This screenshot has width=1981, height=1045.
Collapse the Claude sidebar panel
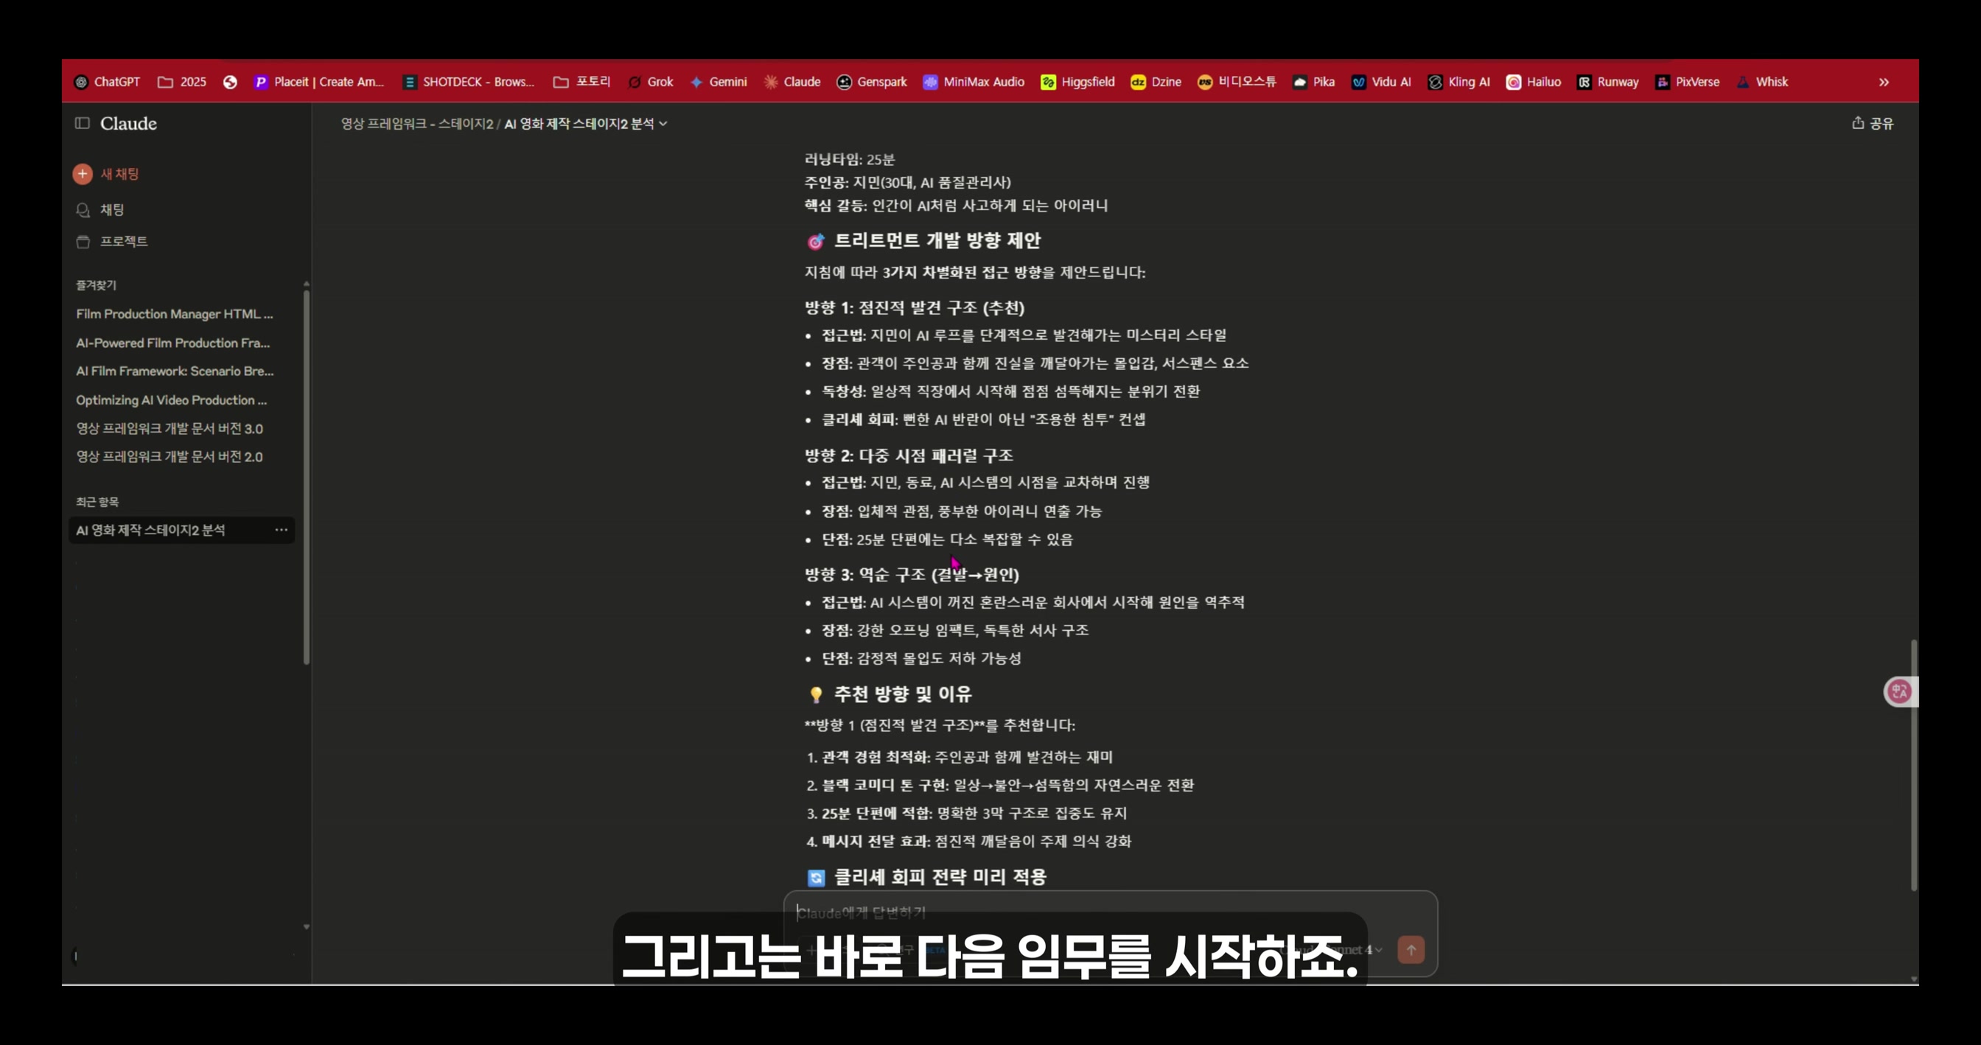point(83,123)
